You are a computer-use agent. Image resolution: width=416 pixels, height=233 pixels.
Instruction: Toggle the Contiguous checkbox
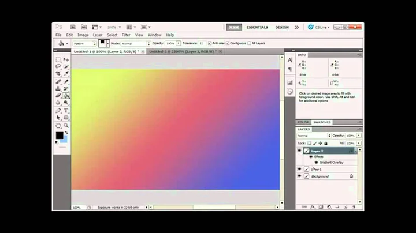228,43
